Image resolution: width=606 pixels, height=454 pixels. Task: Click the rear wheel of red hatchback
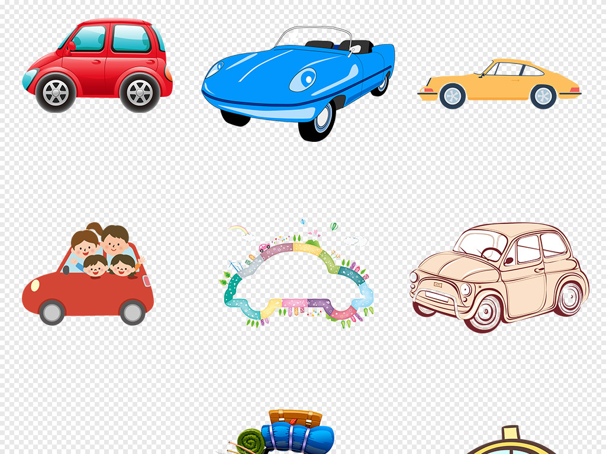tap(140, 93)
